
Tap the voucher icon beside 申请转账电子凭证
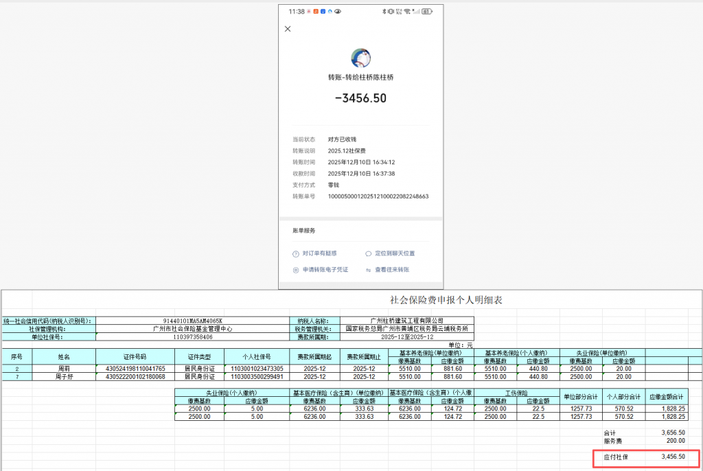tap(296, 270)
